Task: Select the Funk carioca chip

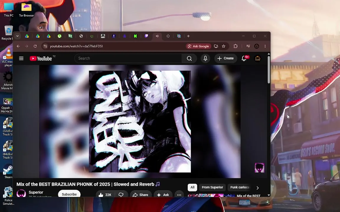Action: 240,187
